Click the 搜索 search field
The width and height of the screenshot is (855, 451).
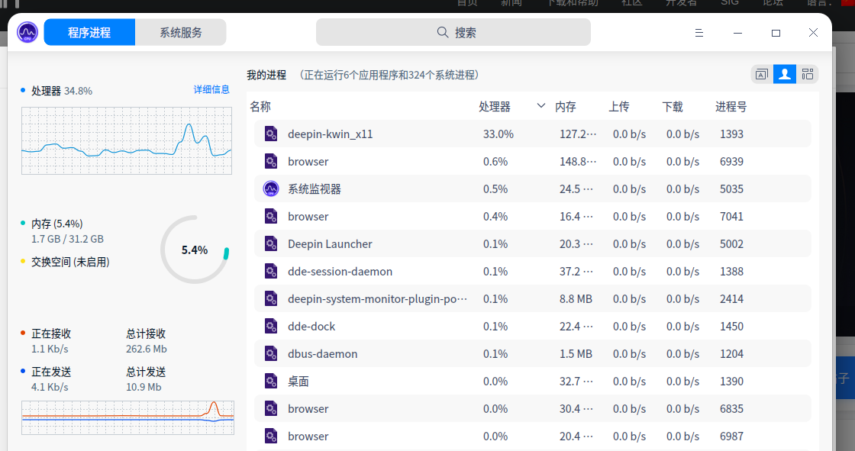(x=453, y=32)
